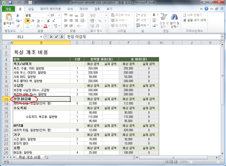Cancel the cell entry with X

(51, 37)
